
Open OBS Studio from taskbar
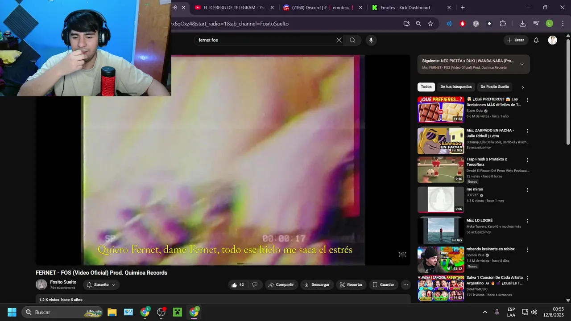click(x=161, y=312)
